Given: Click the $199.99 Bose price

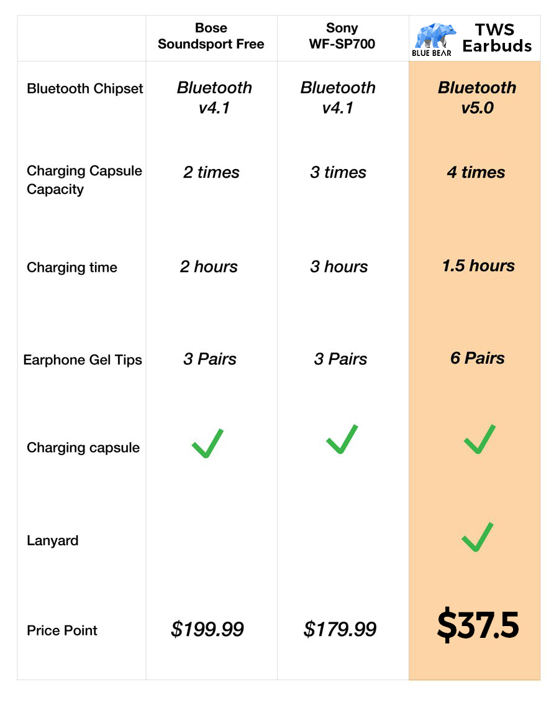Looking at the screenshot, I should point(207,629).
